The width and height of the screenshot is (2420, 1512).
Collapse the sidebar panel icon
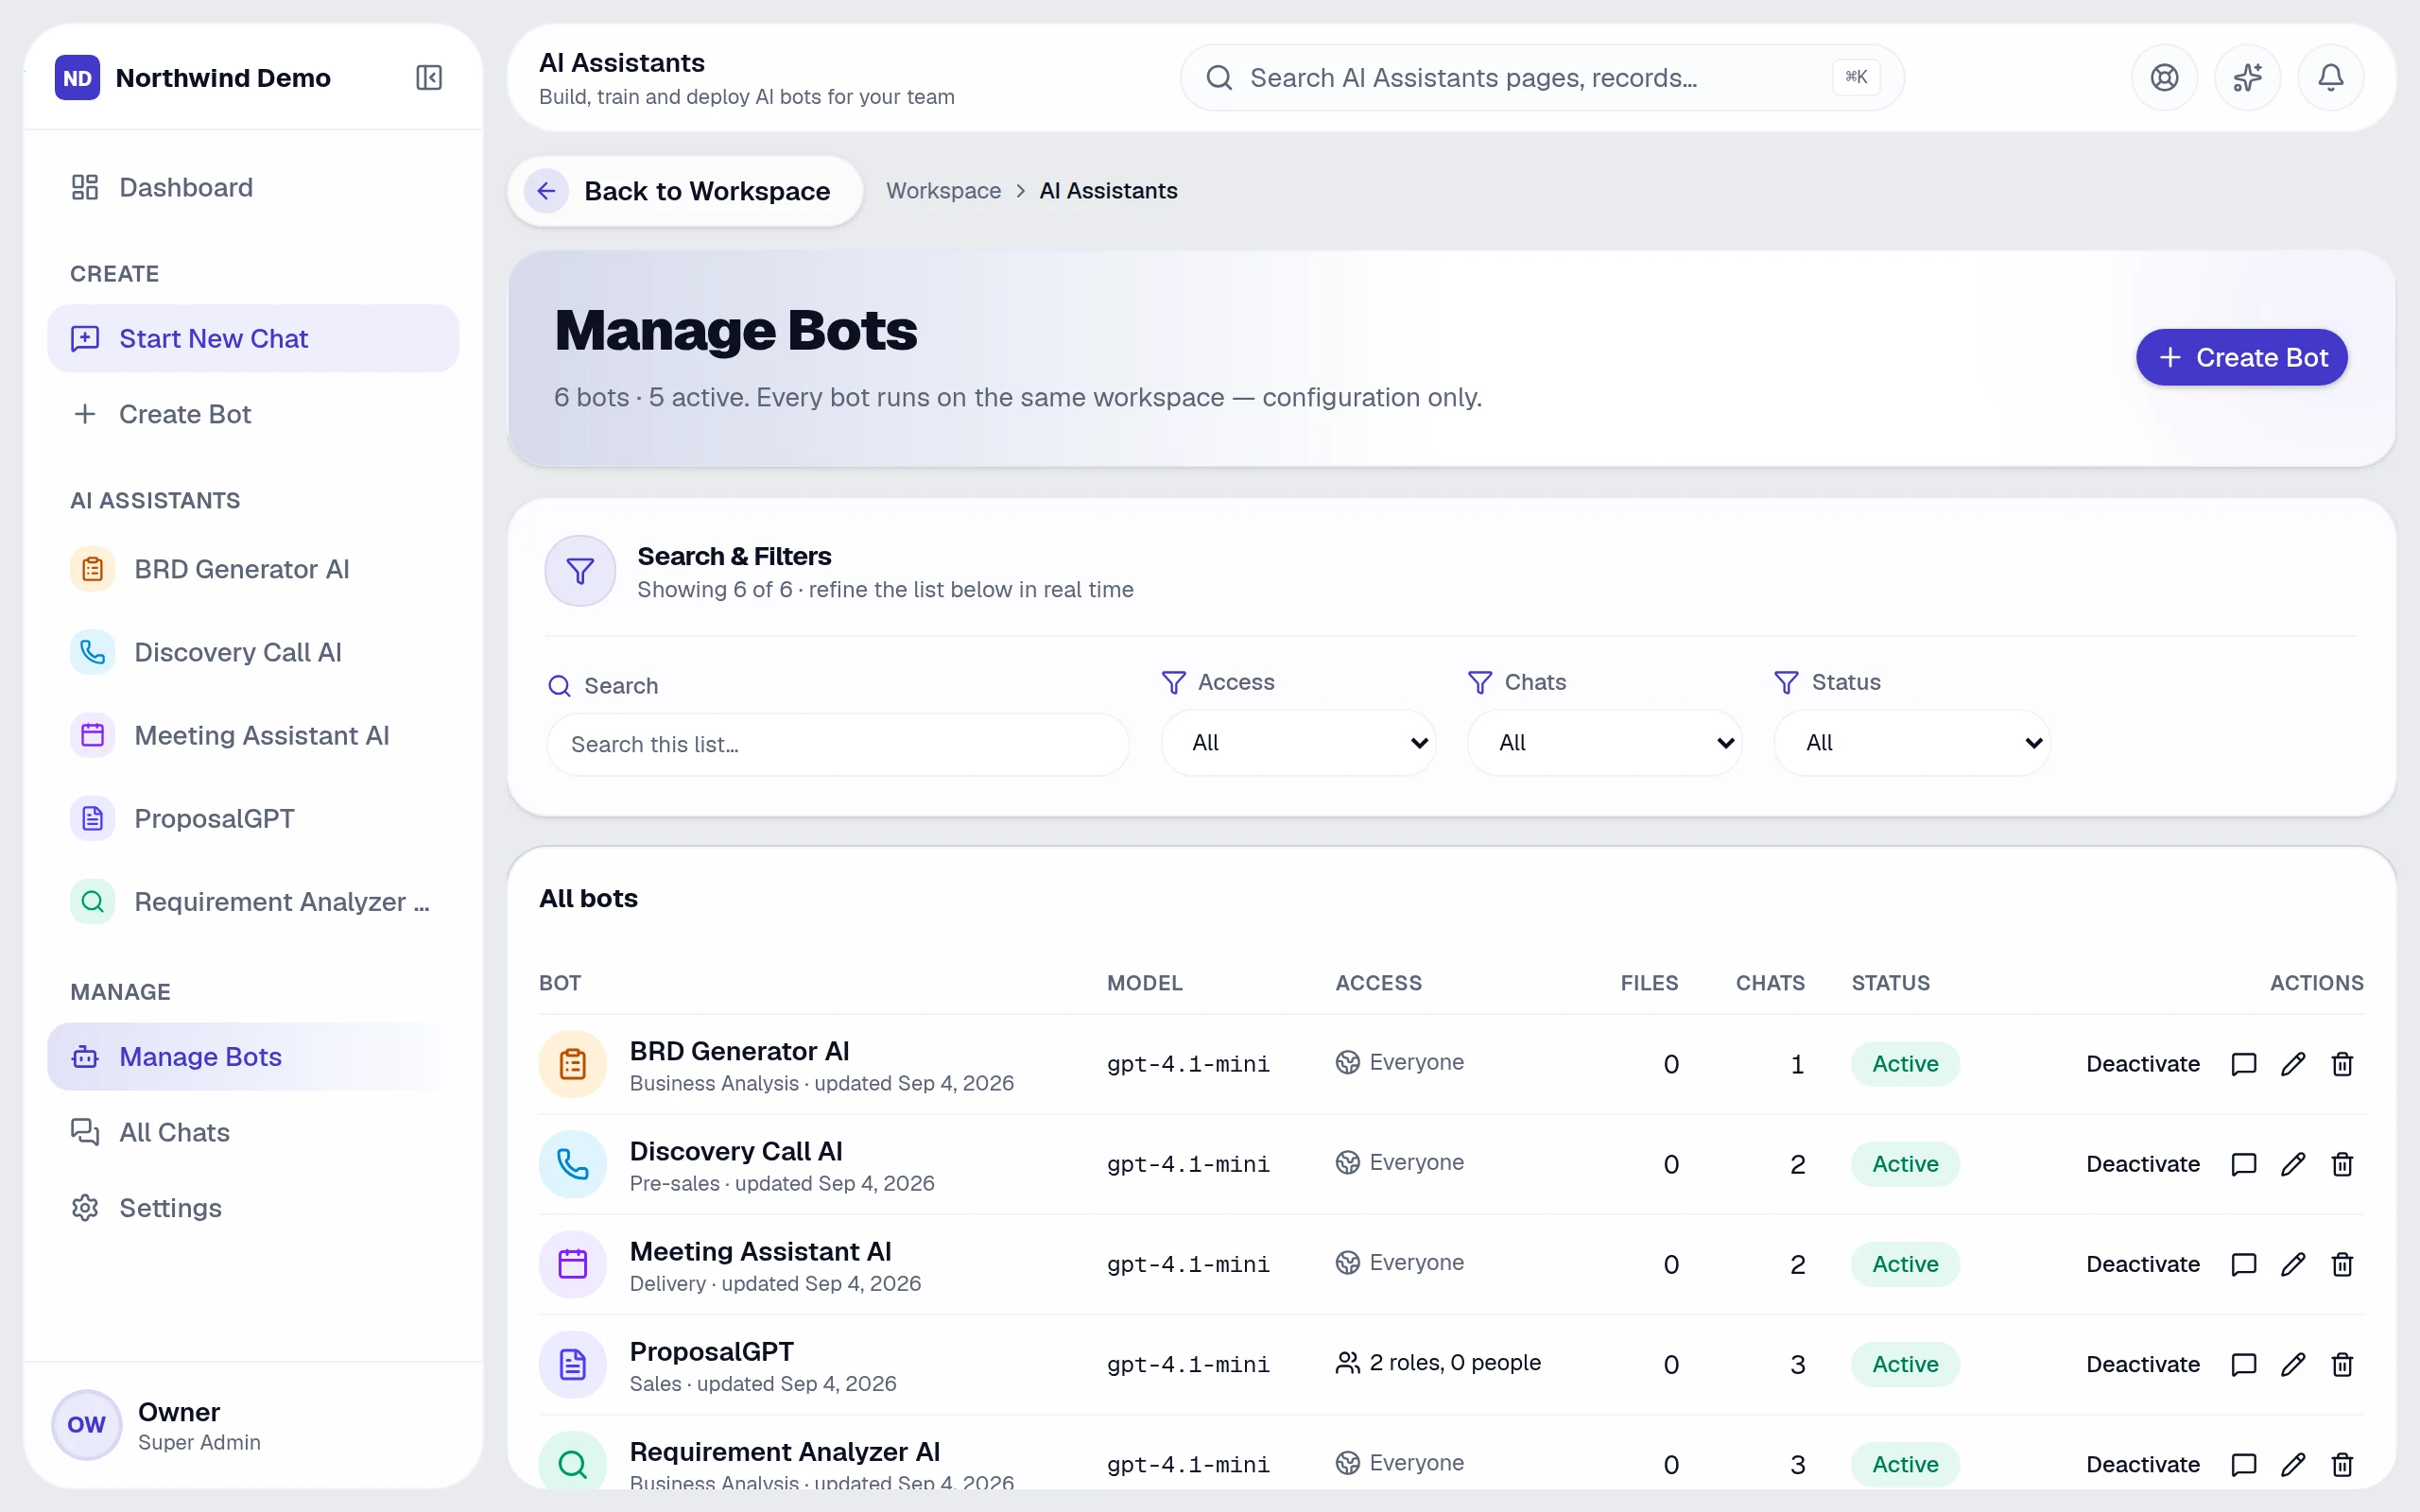(429, 78)
